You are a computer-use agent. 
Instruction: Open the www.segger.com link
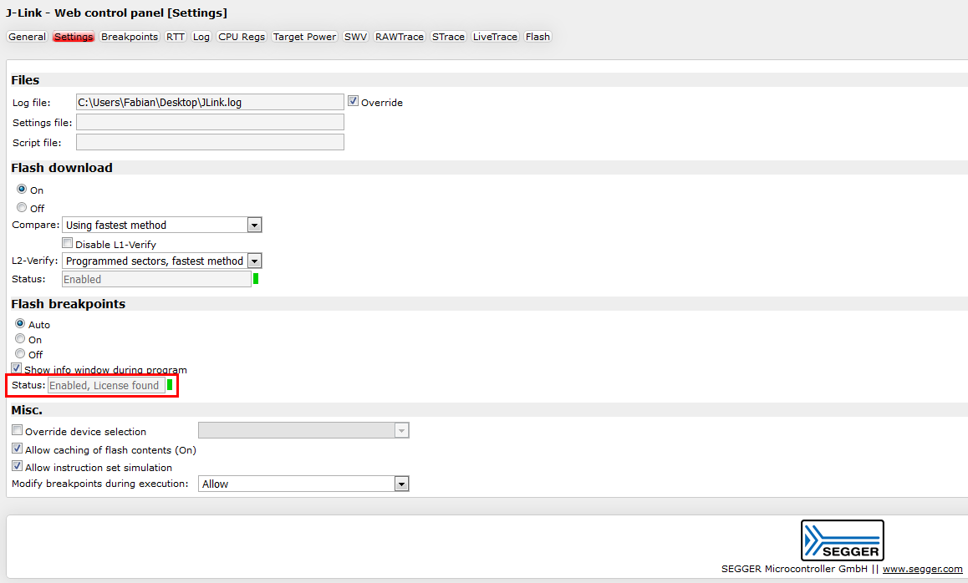pyautogui.click(x=922, y=569)
